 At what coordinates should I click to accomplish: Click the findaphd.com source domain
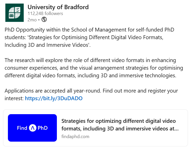(75, 137)
